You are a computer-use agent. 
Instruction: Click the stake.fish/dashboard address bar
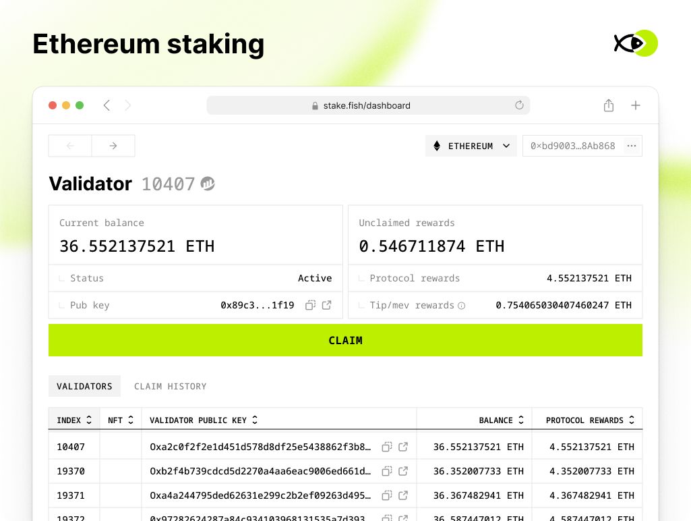click(x=368, y=105)
